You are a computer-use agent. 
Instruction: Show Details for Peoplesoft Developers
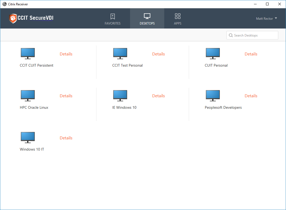point(251,96)
